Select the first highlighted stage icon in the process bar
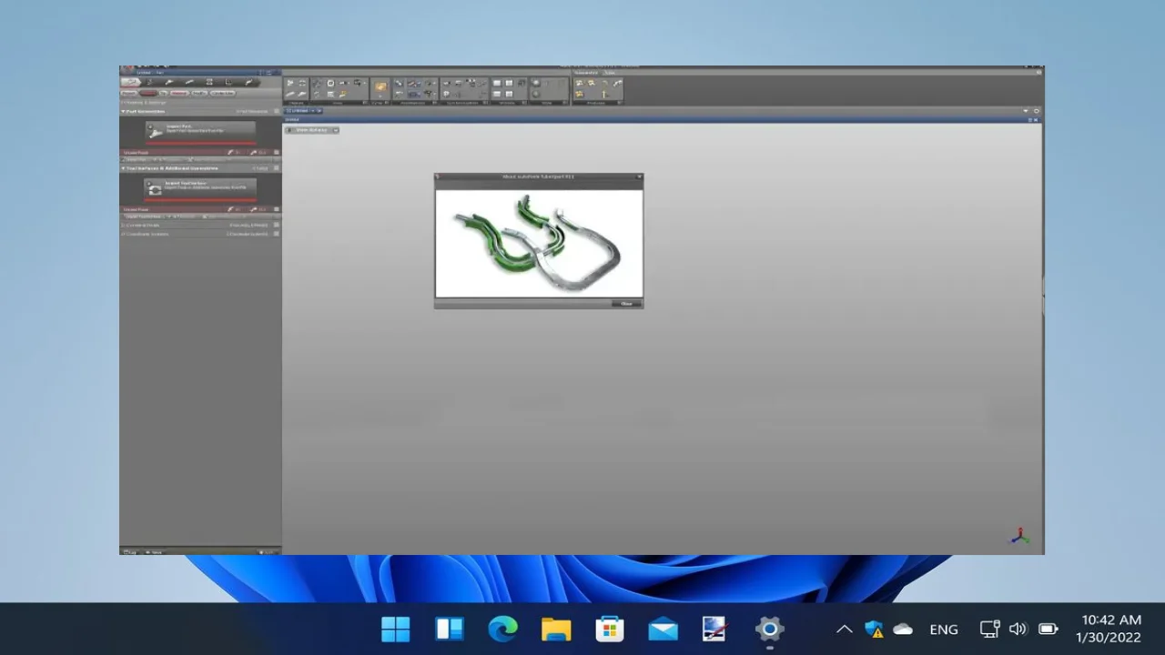This screenshot has height=655, width=1165. [x=130, y=82]
